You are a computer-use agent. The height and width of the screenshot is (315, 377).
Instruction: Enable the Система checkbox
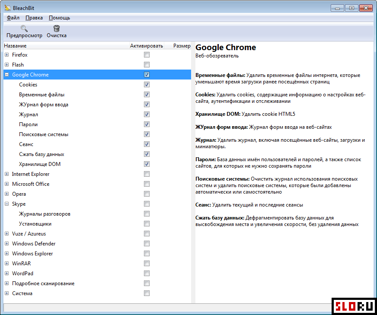coord(147,293)
